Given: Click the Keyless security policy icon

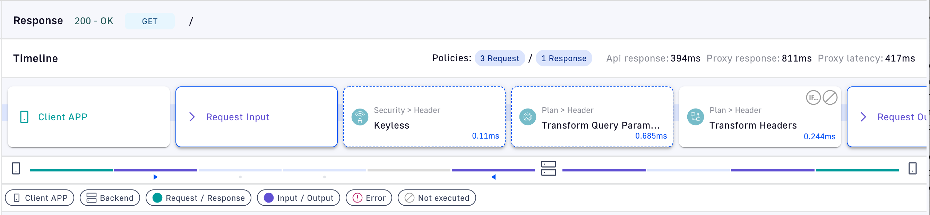Looking at the screenshot, I should tap(360, 117).
